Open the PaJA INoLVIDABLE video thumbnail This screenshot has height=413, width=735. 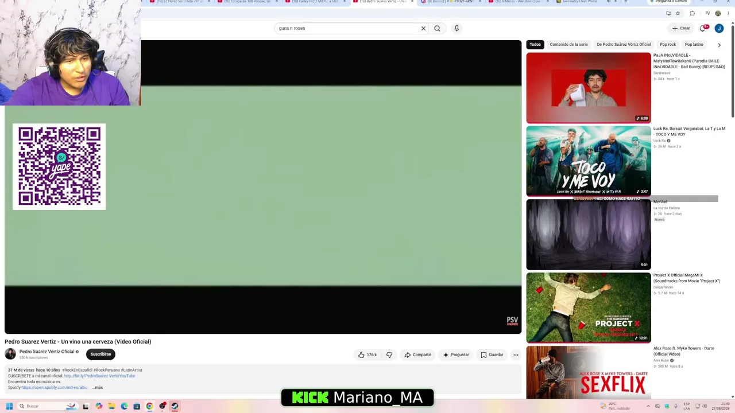(x=589, y=88)
